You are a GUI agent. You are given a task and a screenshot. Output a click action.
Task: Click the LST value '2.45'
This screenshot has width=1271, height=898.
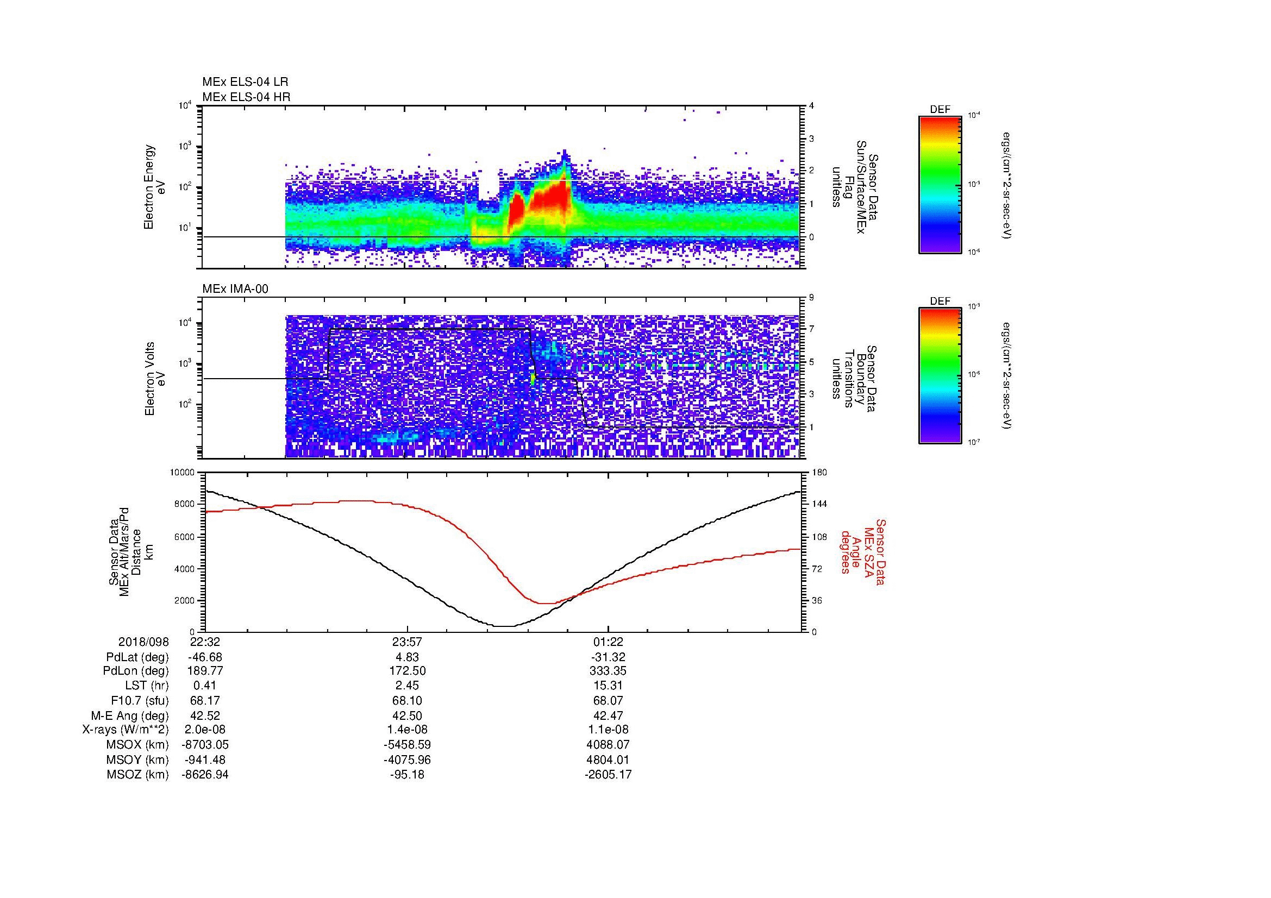(408, 686)
